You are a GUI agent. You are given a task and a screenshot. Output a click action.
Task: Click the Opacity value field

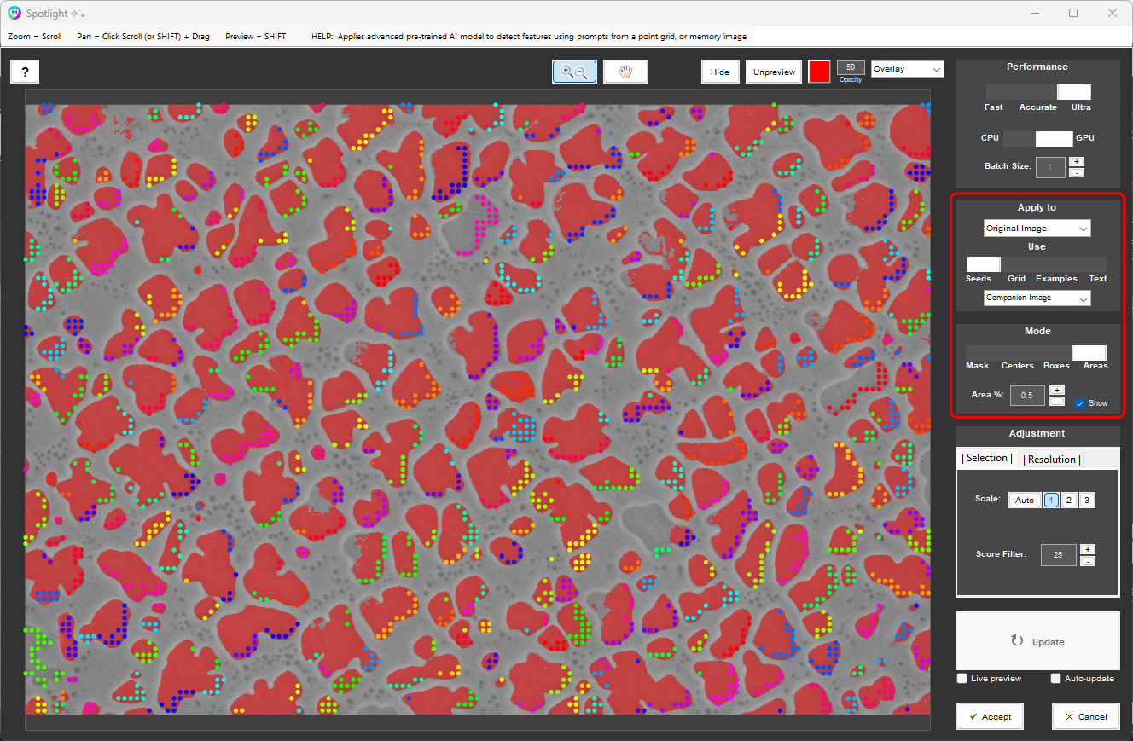pos(851,67)
